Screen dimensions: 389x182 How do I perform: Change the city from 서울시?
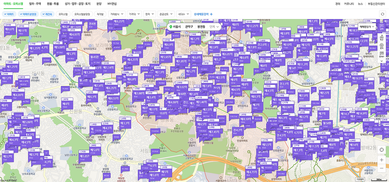(x=177, y=27)
